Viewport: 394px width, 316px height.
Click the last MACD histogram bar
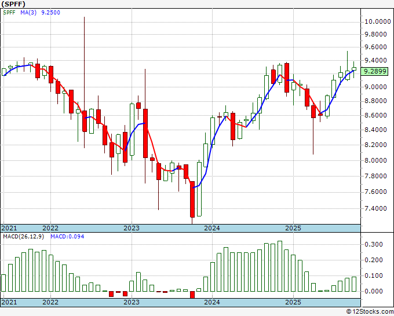click(x=354, y=284)
